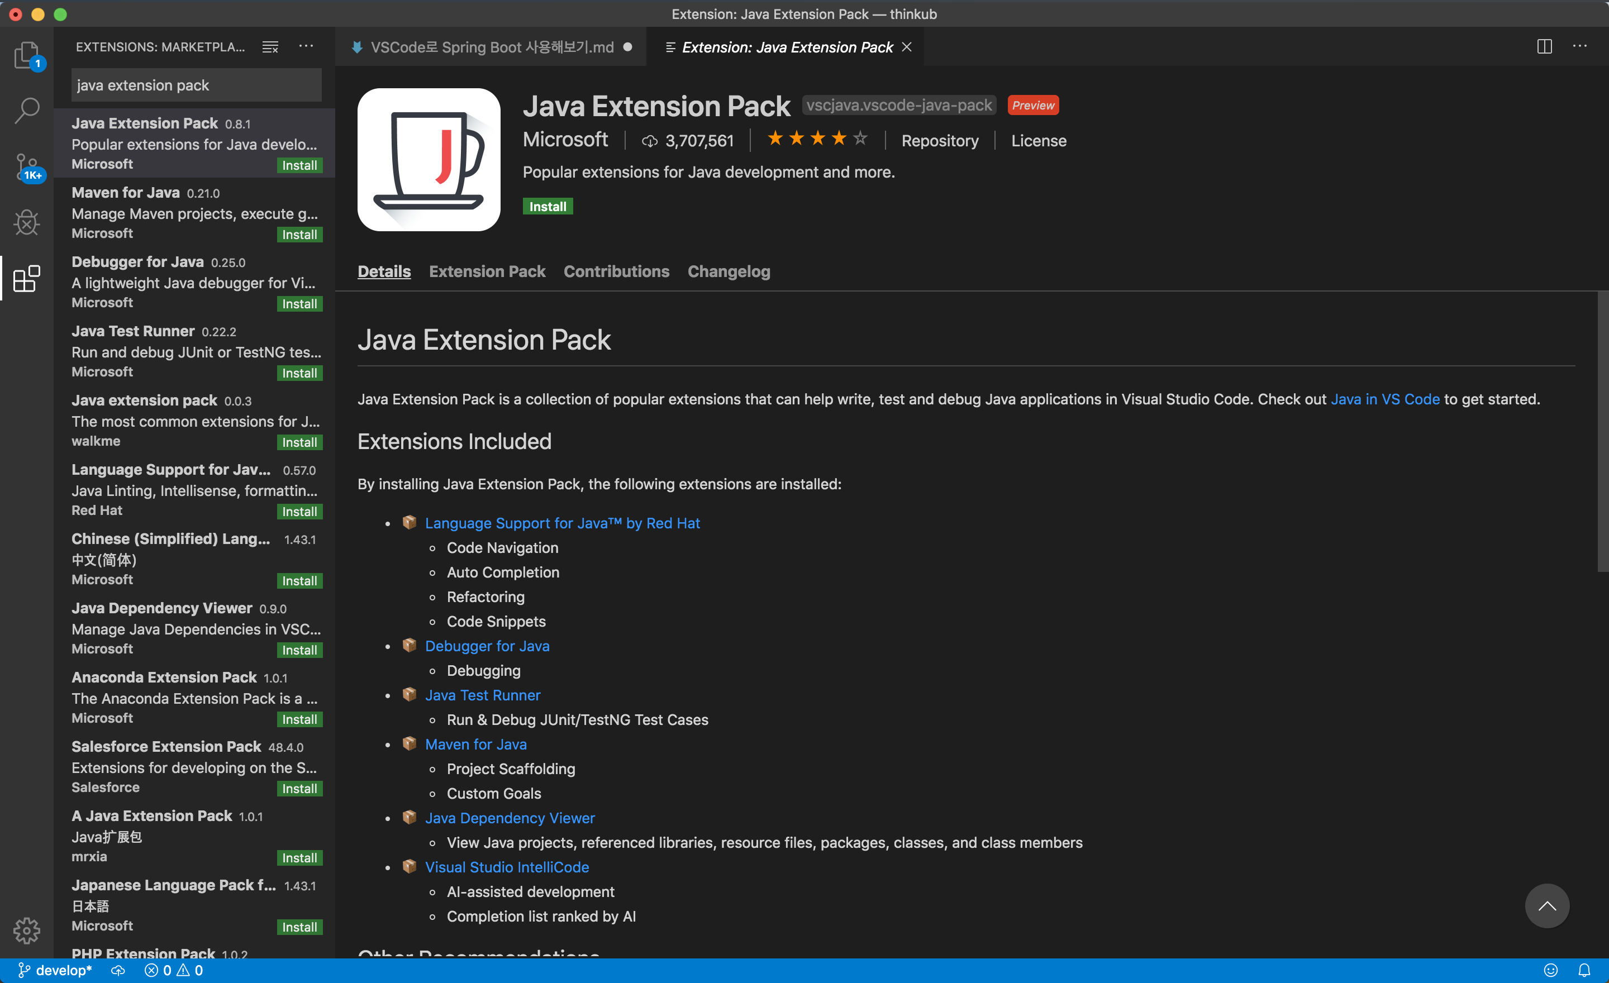Install Japanese Language Pack
This screenshot has height=983, width=1609.
click(x=299, y=927)
